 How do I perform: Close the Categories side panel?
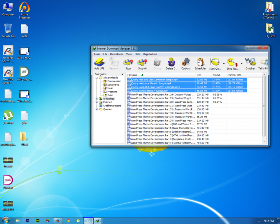[123, 74]
